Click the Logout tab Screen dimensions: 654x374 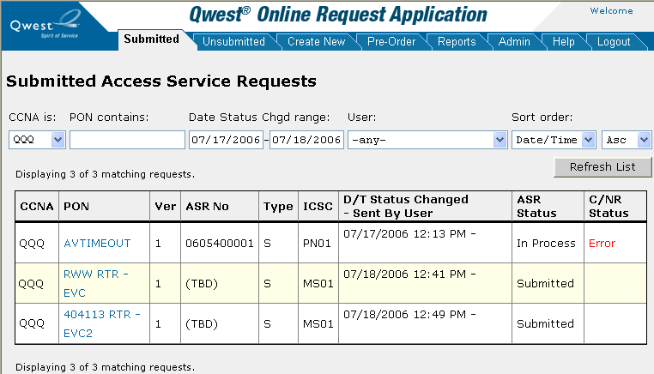pos(613,41)
